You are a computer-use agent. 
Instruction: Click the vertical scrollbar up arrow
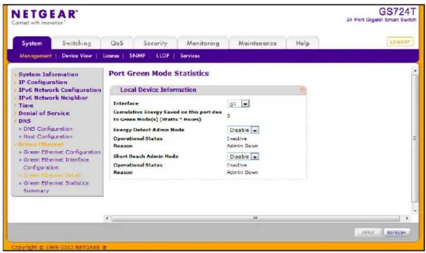(415, 71)
